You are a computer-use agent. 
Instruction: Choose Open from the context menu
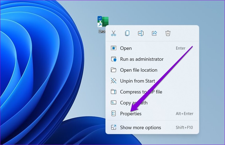[152, 48]
